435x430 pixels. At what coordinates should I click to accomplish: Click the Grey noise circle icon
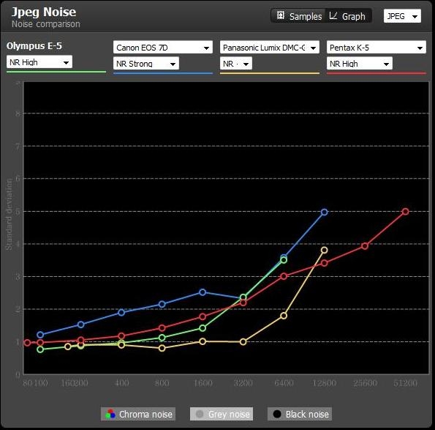(200, 414)
